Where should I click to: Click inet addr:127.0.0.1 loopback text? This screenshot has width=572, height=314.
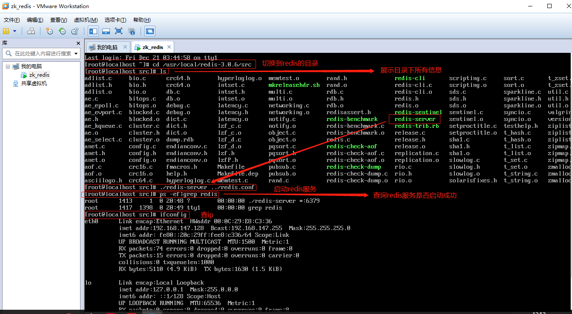151,290
